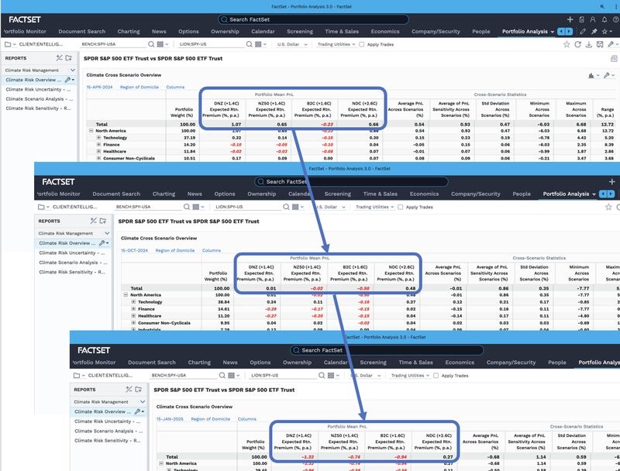Image resolution: width=620 pixels, height=471 pixels.
Task: Open Portfolio Analysis tab dropdown arrow in the October 2024 window
Action: coord(594,194)
